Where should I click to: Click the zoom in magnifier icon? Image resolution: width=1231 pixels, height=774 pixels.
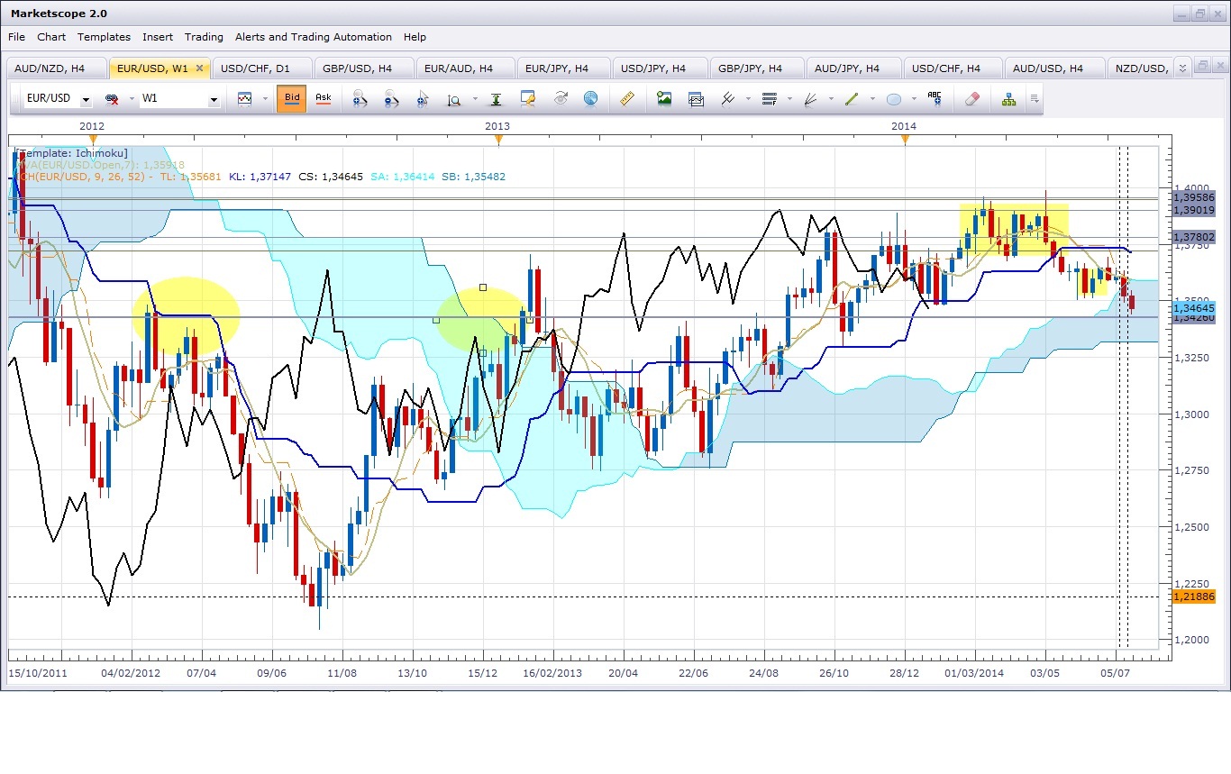point(360,99)
